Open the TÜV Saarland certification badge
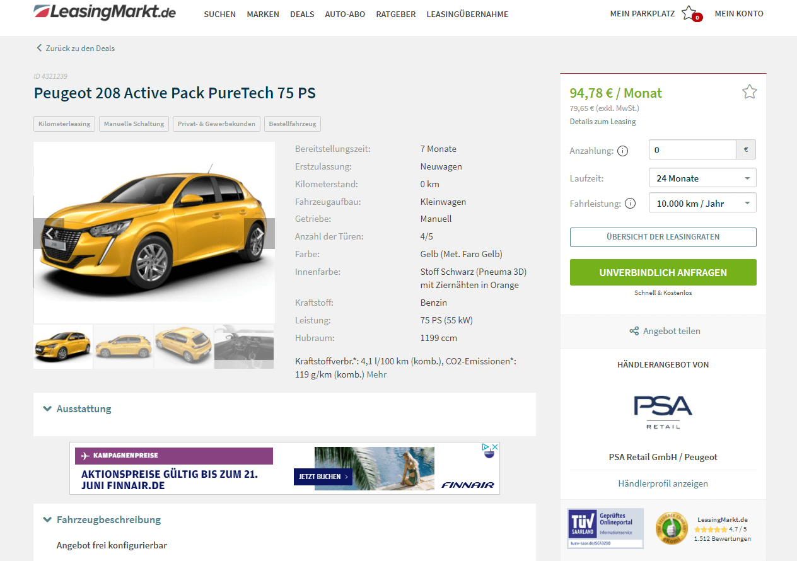Screen dimensions: 797x561 [x=605, y=528]
